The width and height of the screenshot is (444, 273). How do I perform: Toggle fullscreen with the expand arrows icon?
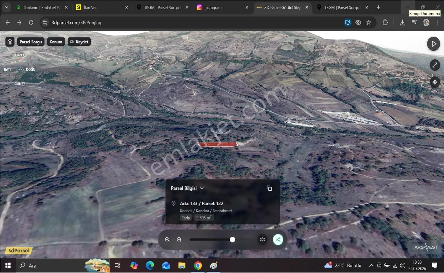coord(435,65)
